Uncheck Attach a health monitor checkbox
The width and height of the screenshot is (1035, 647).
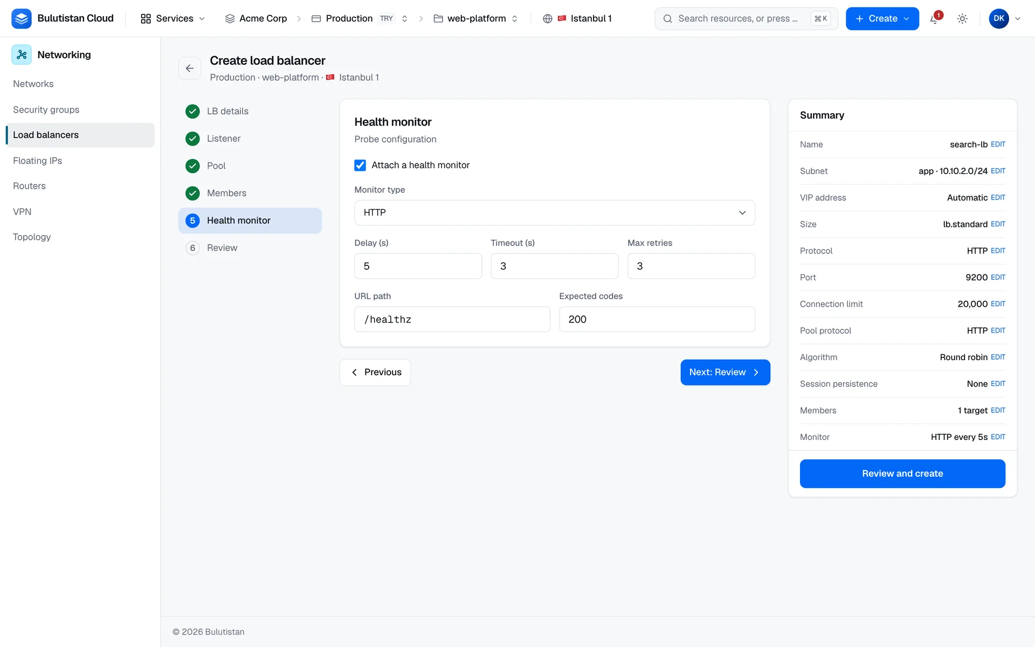[360, 165]
